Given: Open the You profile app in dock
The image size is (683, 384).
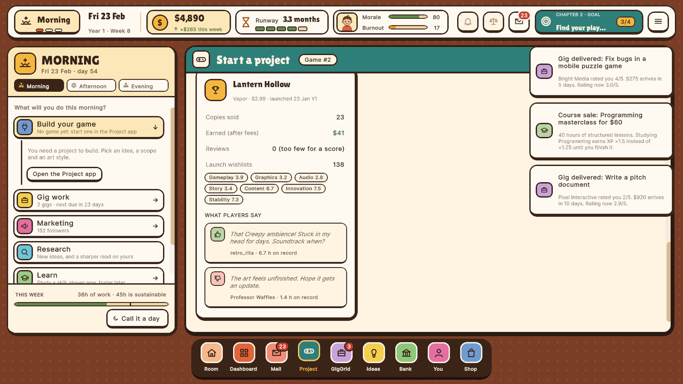Looking at the screenshot, I should click(438, 353).
